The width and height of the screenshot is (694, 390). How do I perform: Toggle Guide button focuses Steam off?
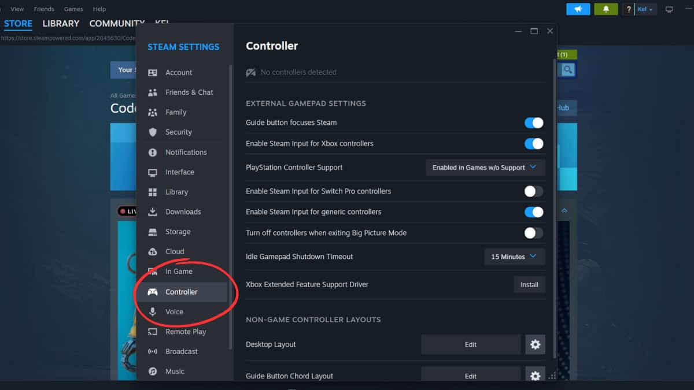533,122
